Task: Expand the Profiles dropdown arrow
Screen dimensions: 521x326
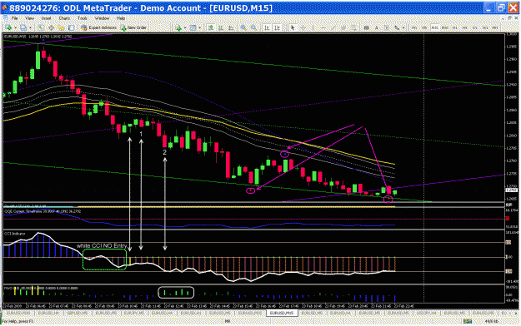Action: tap(30, 27)
